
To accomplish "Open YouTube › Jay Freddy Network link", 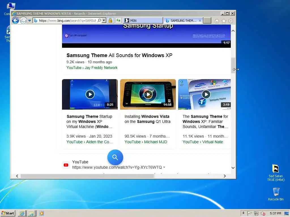I will coord(92,68).
